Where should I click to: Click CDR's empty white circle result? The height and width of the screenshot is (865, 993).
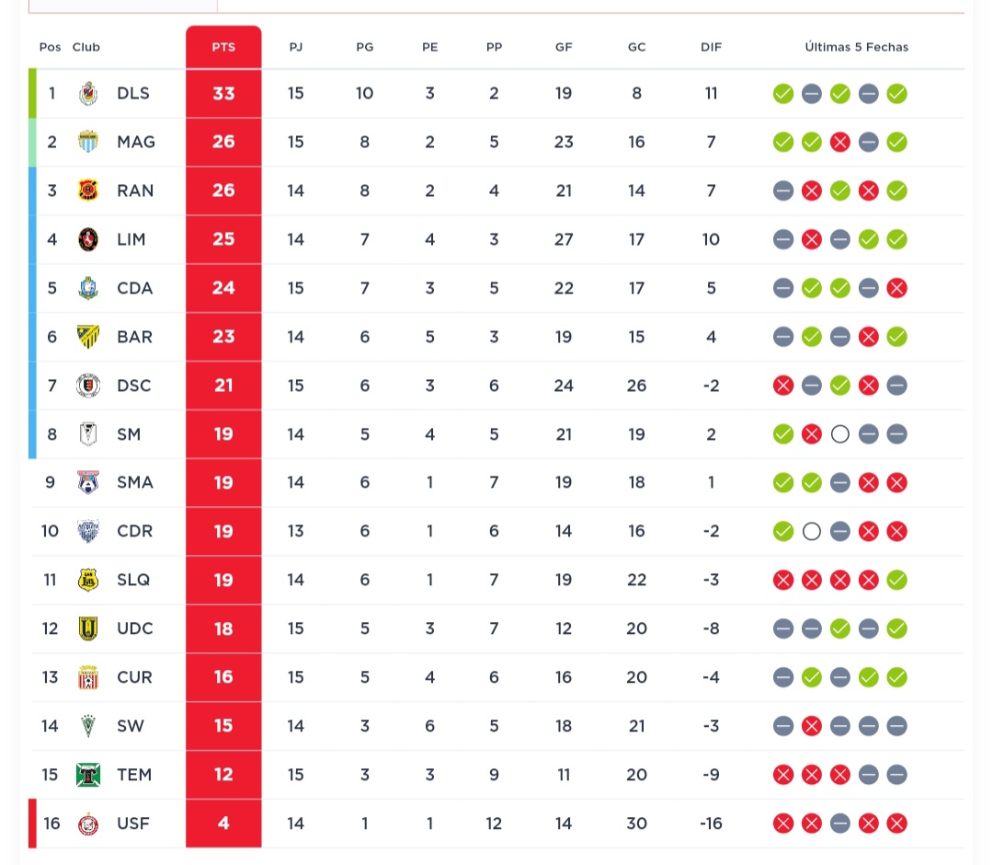pos(811,531)
